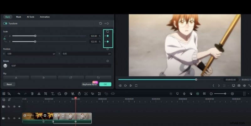Record voiceover with the microphone icon
The height and width of the screenshot is (126, 251).
184,94
